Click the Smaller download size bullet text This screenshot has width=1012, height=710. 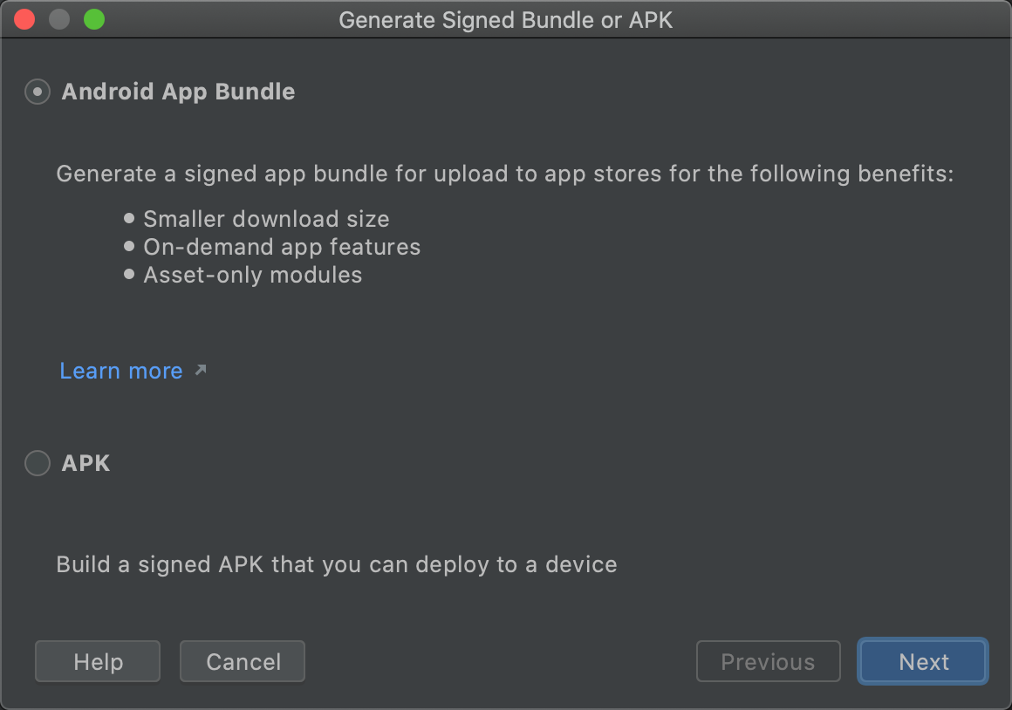point(266,218)
